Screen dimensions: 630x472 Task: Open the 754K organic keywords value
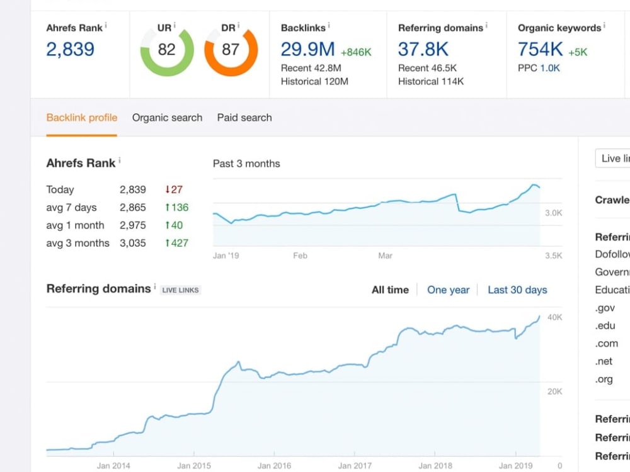click(541, 49)
